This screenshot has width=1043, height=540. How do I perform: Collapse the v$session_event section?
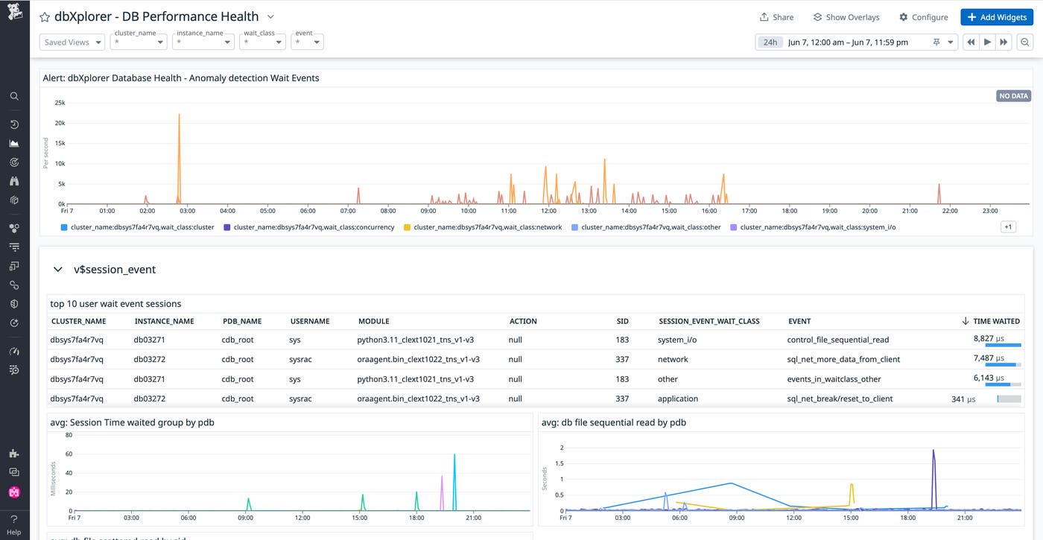(x=57, y=269)
